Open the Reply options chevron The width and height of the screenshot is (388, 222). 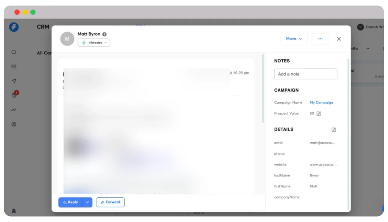(87, 202)
